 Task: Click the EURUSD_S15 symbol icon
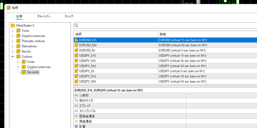[76, 40]
